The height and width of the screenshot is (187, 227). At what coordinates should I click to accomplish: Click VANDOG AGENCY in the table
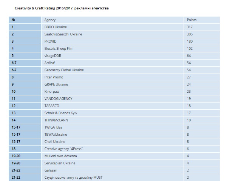coord(58,99)
